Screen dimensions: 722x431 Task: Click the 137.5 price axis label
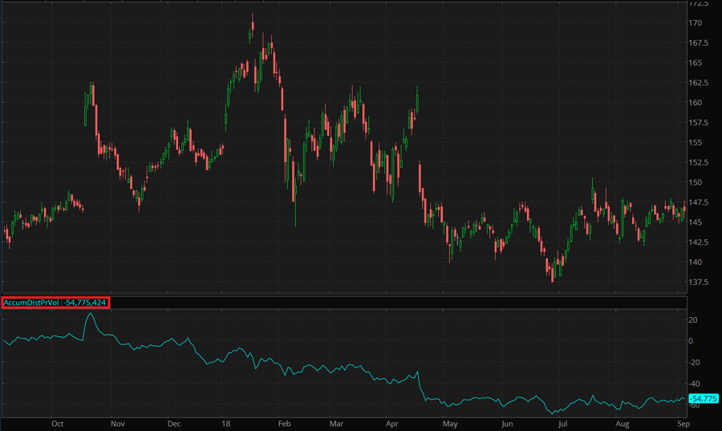(x=699, y=282)
